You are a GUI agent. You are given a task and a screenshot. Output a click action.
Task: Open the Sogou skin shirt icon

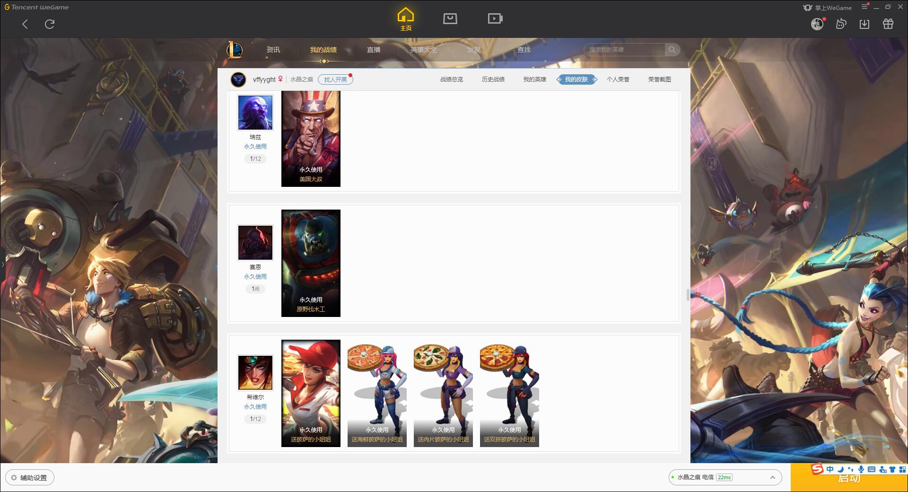point(892,469)
